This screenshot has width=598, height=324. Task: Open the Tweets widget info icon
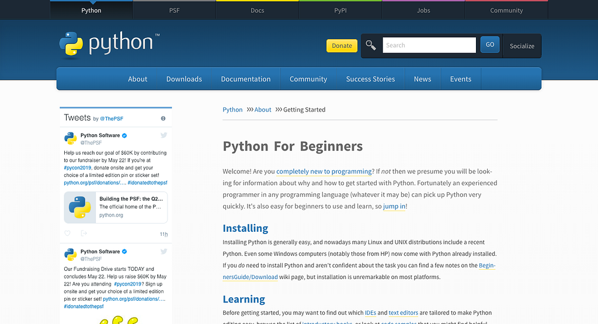click(164, 119)
